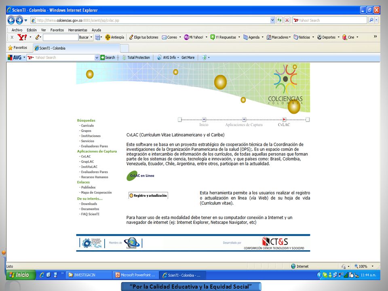Open Antiespía tool in Yahoo toolbar
388x291 pixels.
tap(114, 37)
